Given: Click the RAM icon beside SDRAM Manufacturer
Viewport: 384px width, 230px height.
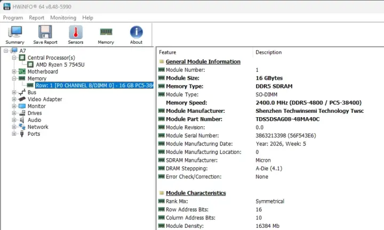Looking at the screenshot, I should (162, 160).
